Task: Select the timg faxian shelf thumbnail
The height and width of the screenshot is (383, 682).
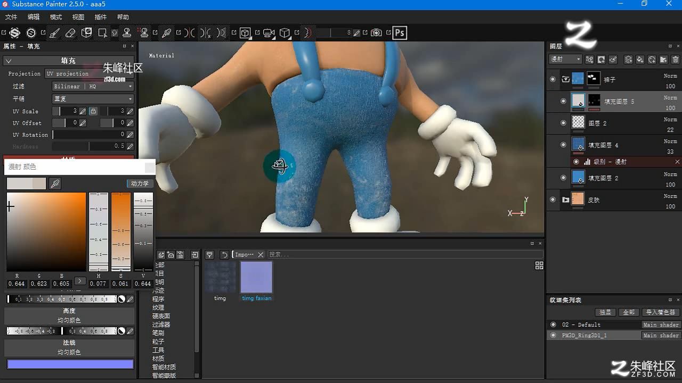Action: (256, 277)
